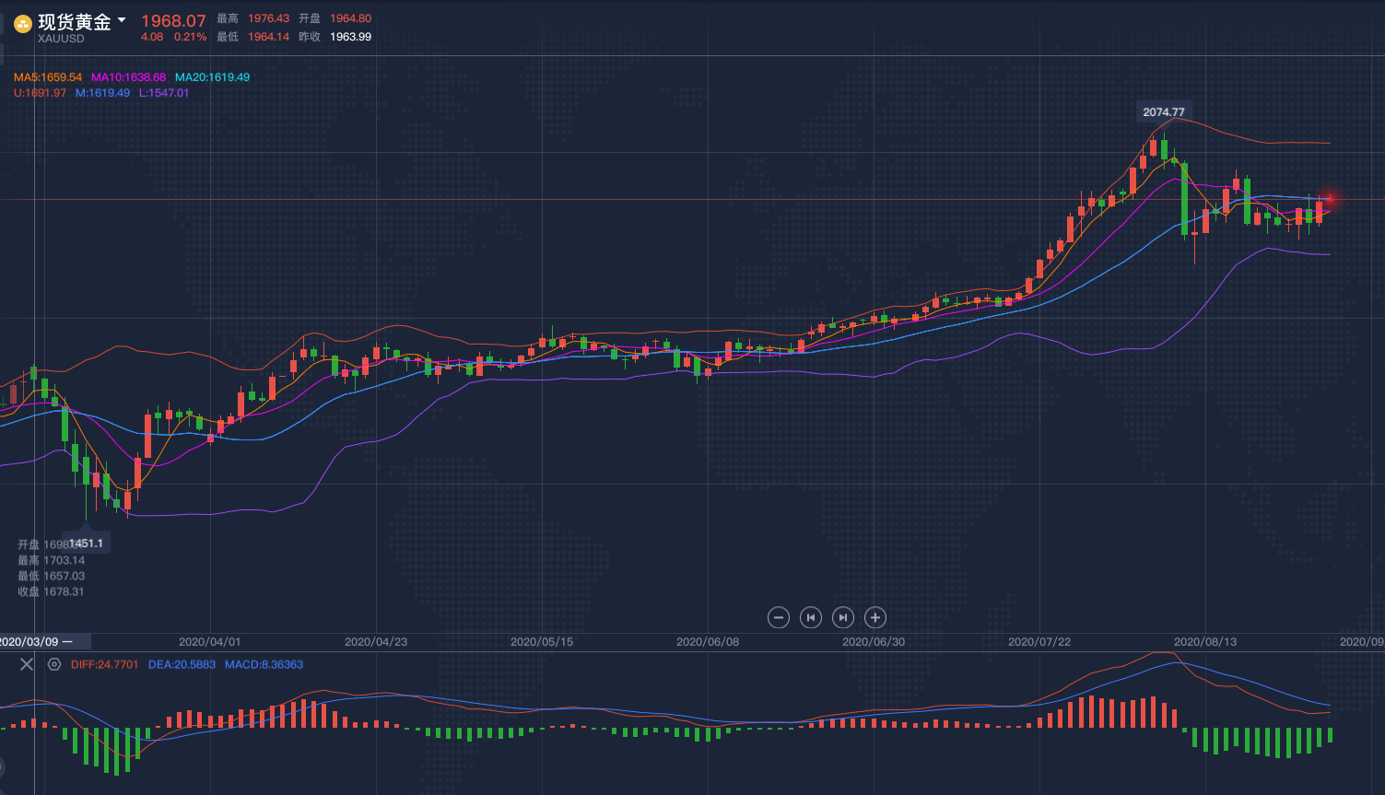
Task: Click the MACD:8.36363 value label
Action: [x=264, y=664]
